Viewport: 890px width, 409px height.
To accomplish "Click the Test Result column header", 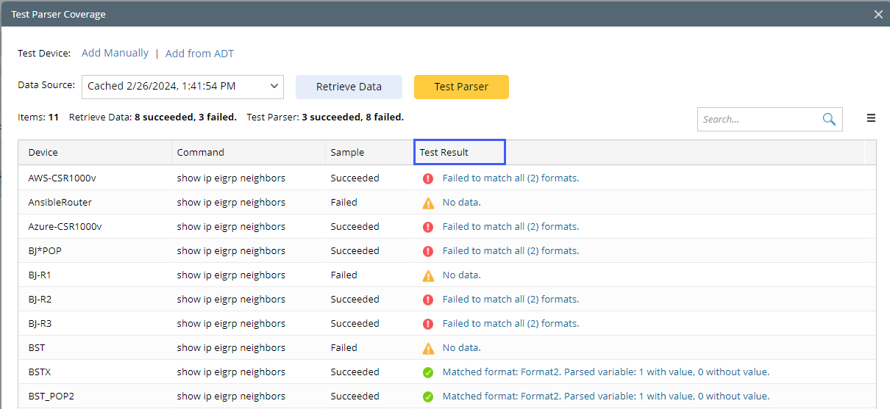I will click(444, 152).
